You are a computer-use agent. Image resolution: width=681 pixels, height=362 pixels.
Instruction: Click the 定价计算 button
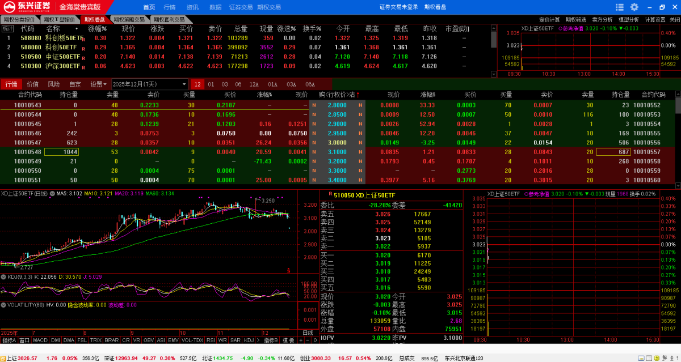pos(549,19)
